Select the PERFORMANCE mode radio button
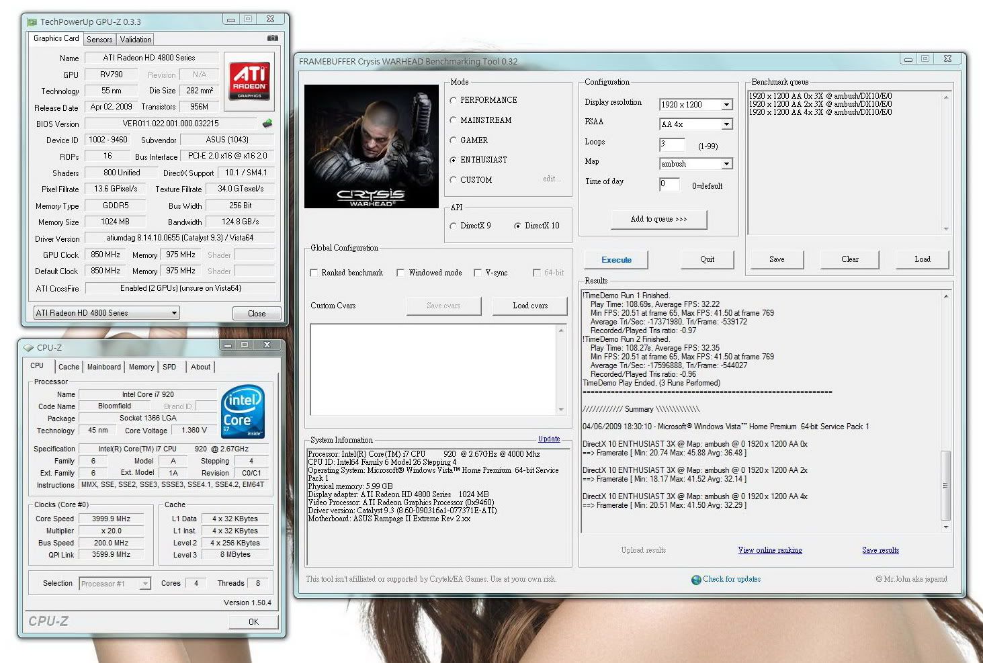Image resolution: width=983 pixels, height=663 pixels. point(454,100)
